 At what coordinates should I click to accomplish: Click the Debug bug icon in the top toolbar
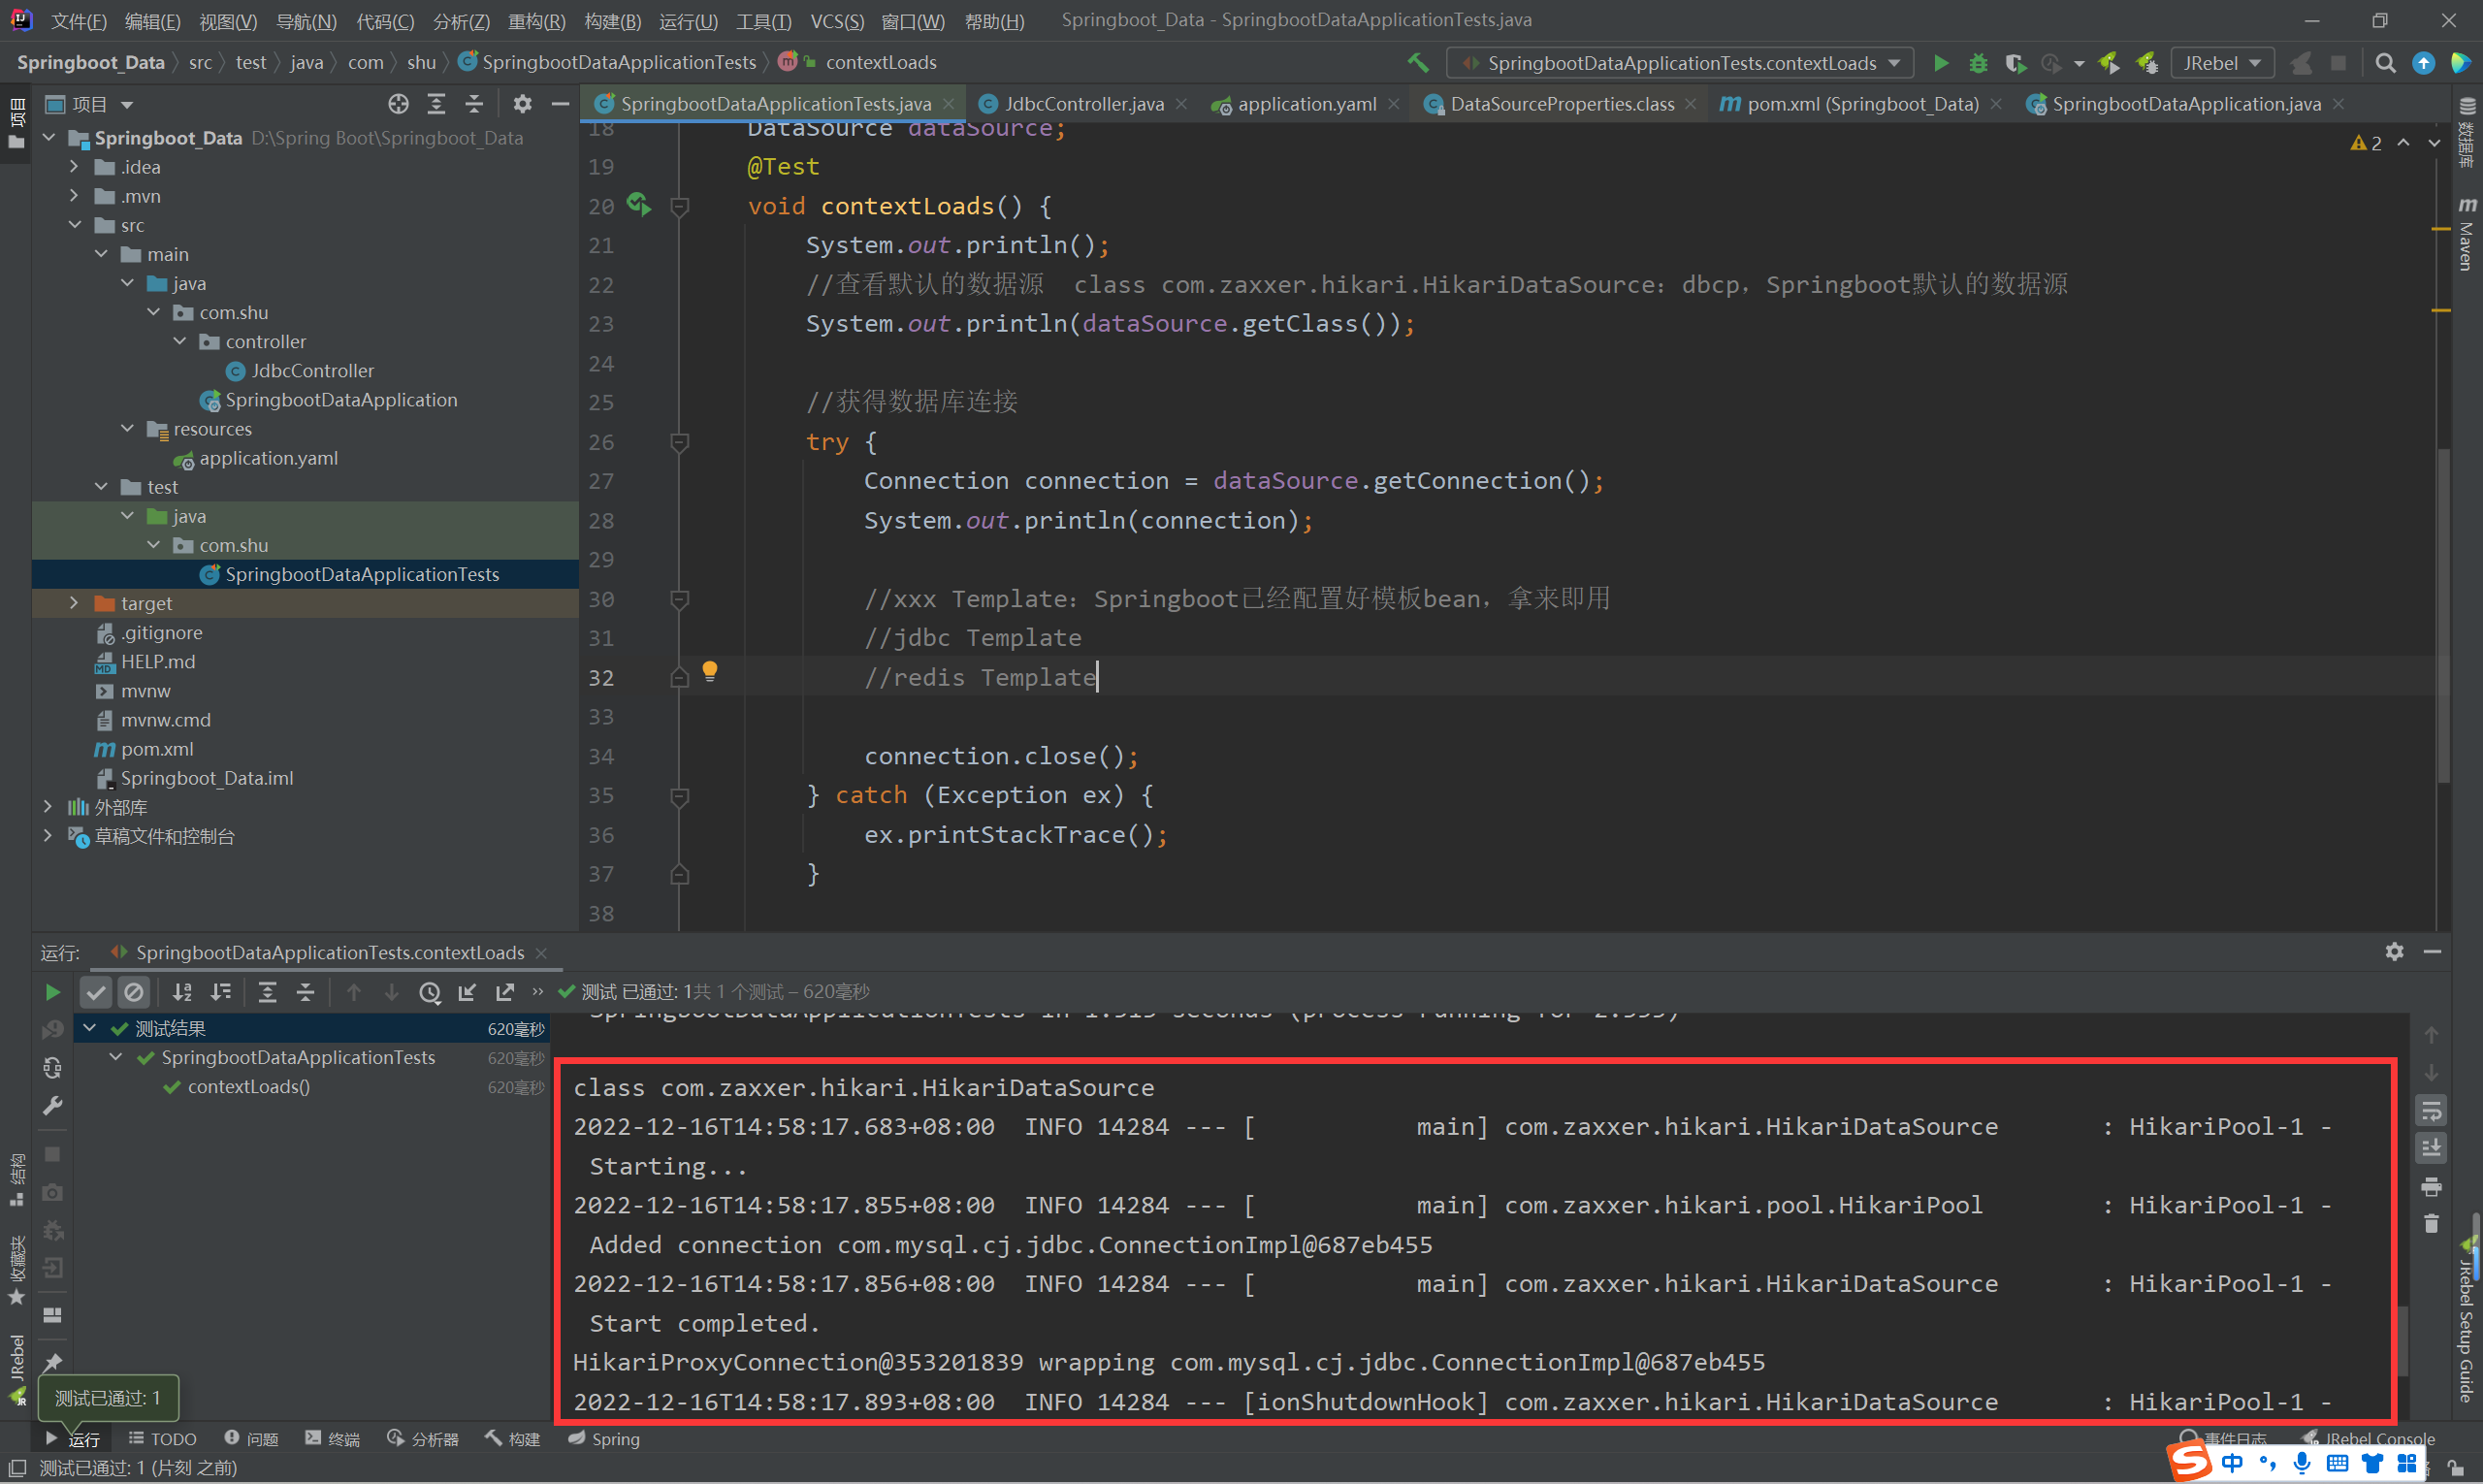pos(1977,63)
